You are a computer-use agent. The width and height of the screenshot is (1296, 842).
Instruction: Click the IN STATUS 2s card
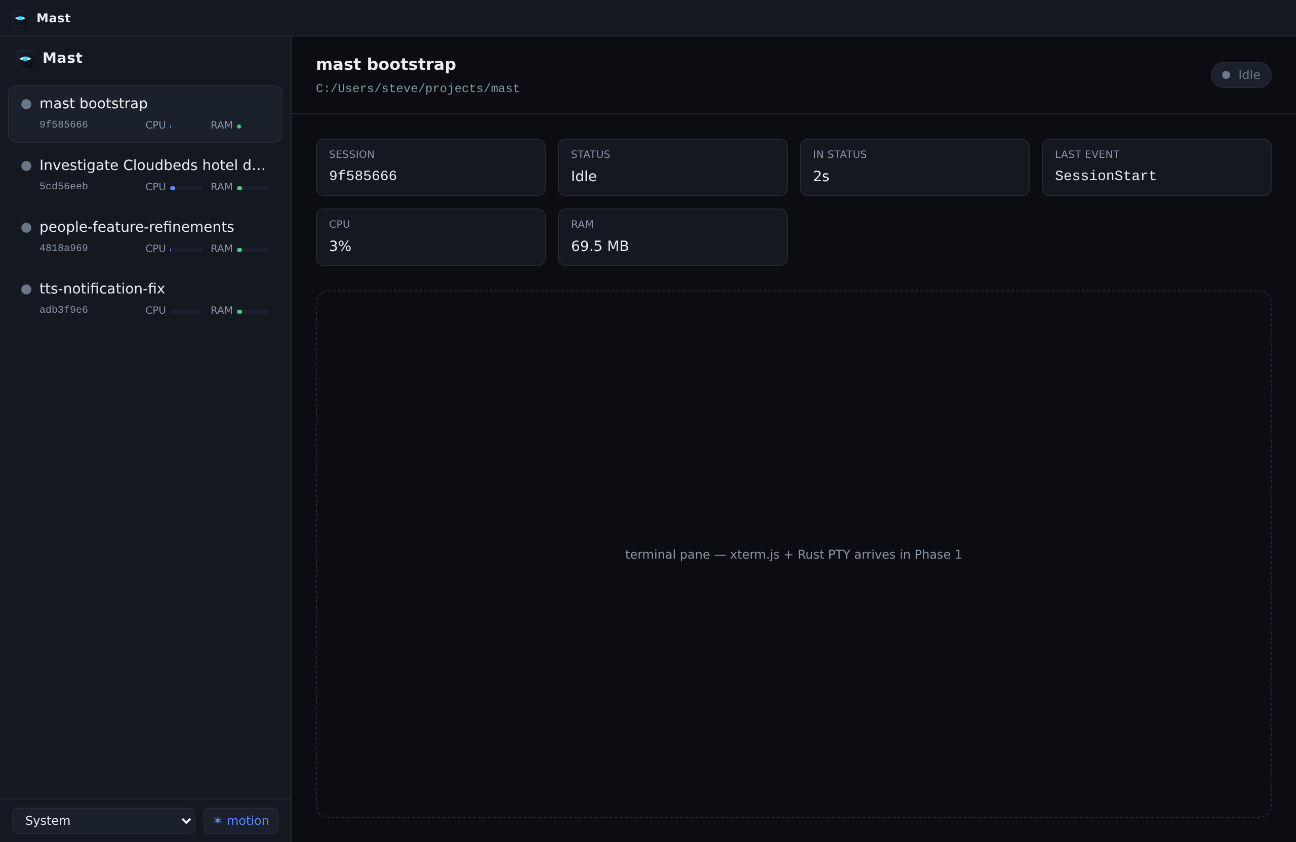point(915,167)
